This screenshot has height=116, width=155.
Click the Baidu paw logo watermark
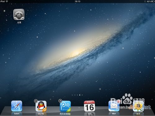click(127, 99)
